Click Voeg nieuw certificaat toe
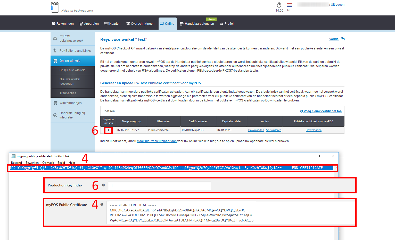395x240 pixels. pos(321,111)
